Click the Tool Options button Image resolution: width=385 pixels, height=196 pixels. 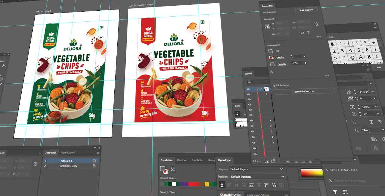pos(306,10)
